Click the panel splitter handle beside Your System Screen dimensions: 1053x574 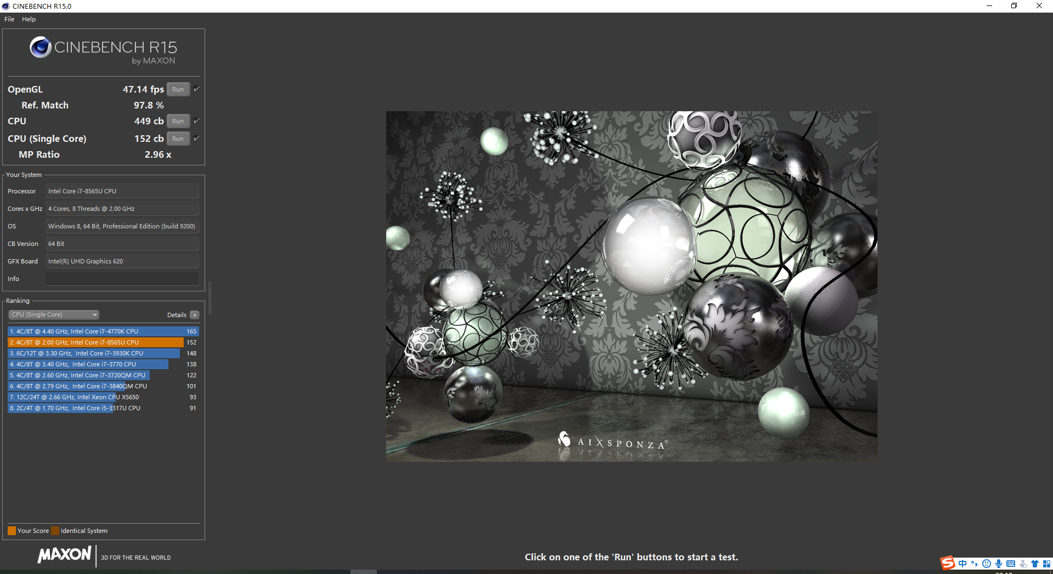pos(210,298)
